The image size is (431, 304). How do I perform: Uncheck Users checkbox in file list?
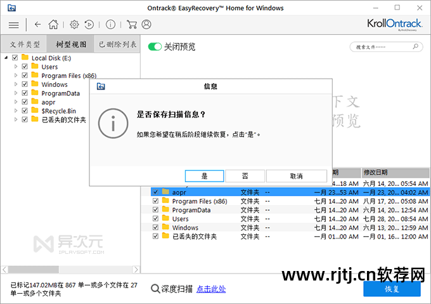pyautogui.click(x=155, y=218)
